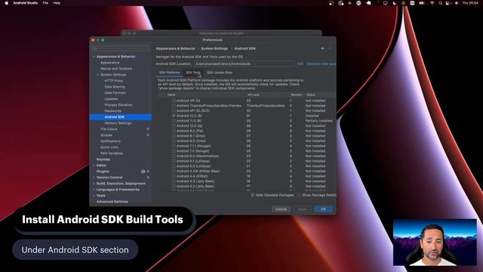Select Passwords in settings tree
This screenshot has width=483, height=272.
(112, 111)
